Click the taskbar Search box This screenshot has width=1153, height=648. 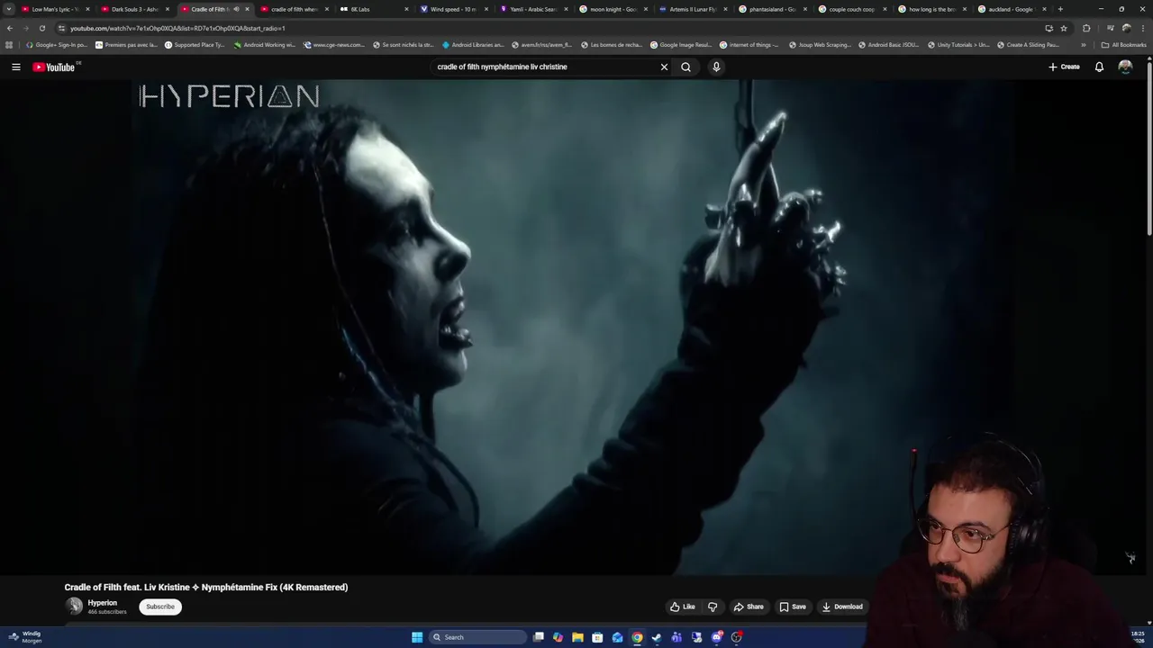[x=477, y=637]
